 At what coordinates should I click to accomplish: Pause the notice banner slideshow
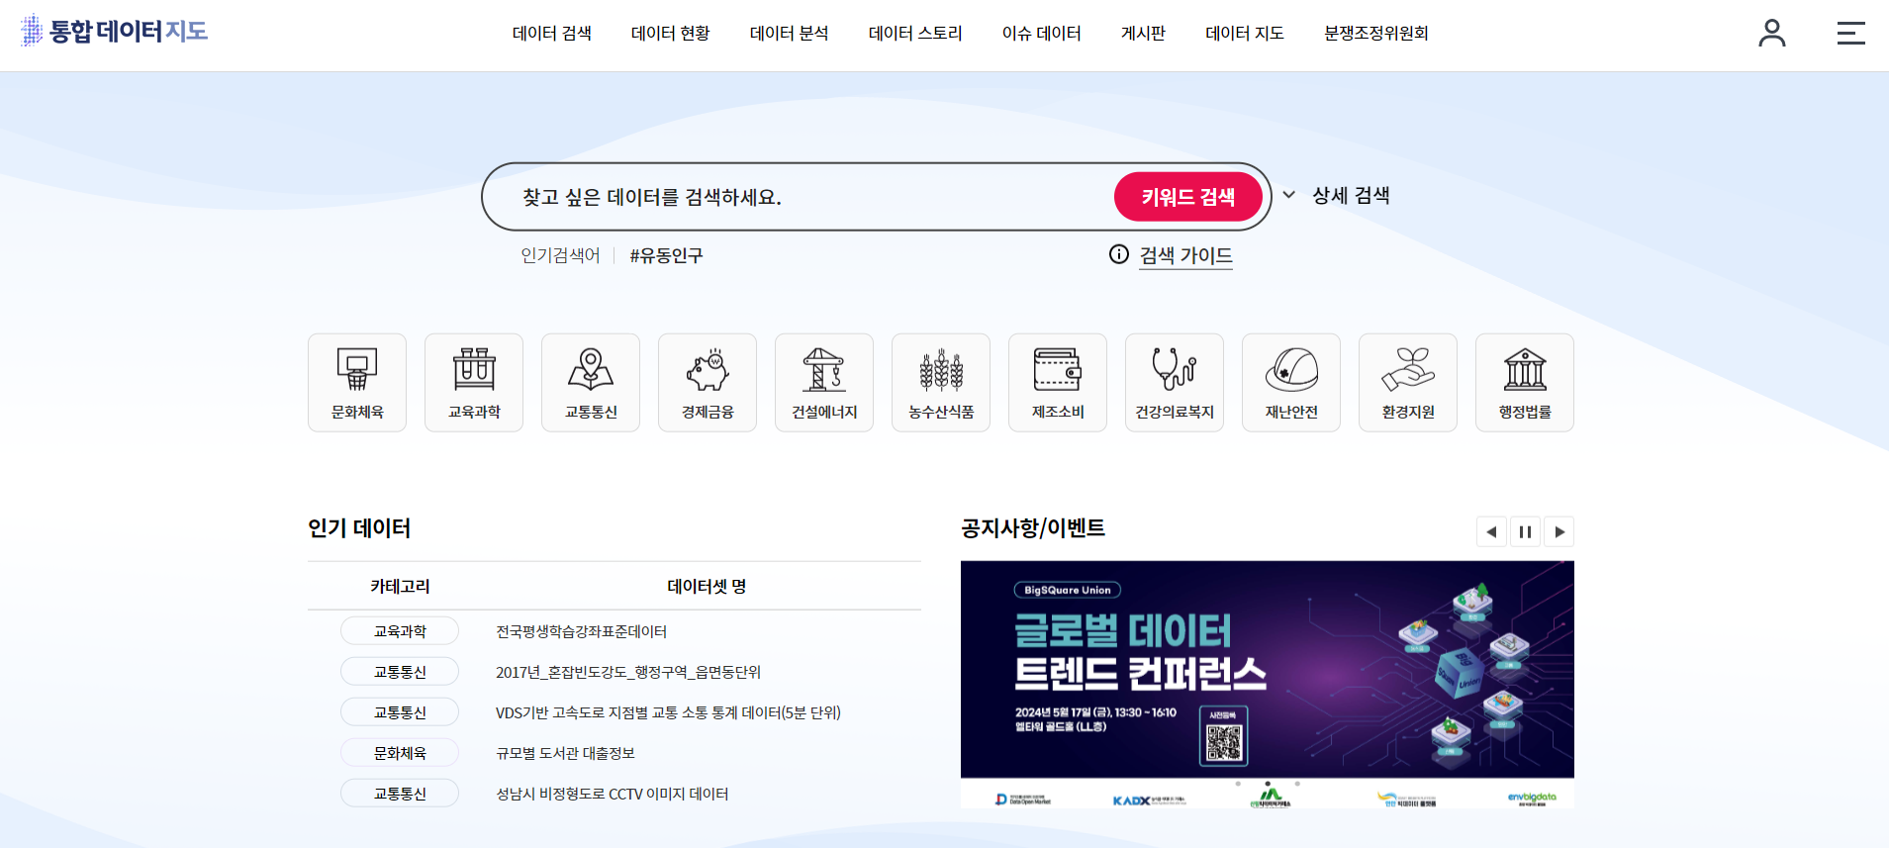pos(1525,531)
